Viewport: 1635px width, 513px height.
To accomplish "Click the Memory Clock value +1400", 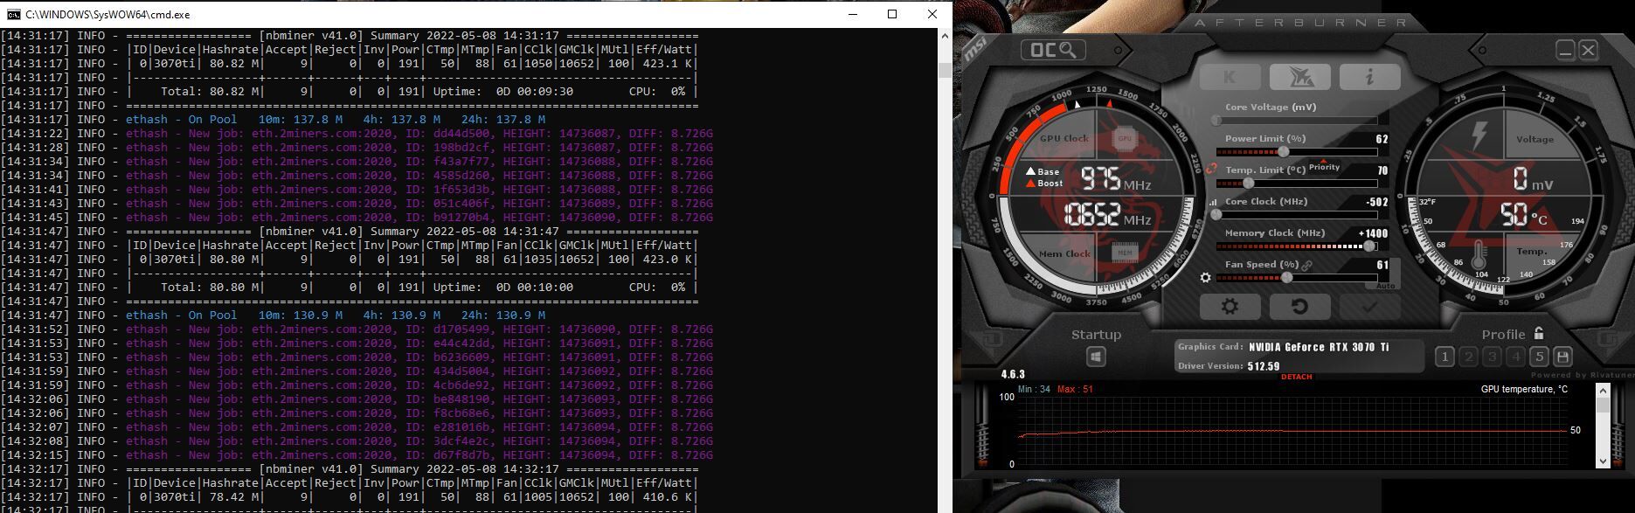I will click(x=1374, y=233).
